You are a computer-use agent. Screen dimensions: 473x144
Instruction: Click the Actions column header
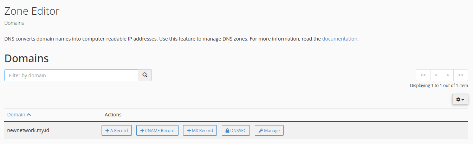113,115
